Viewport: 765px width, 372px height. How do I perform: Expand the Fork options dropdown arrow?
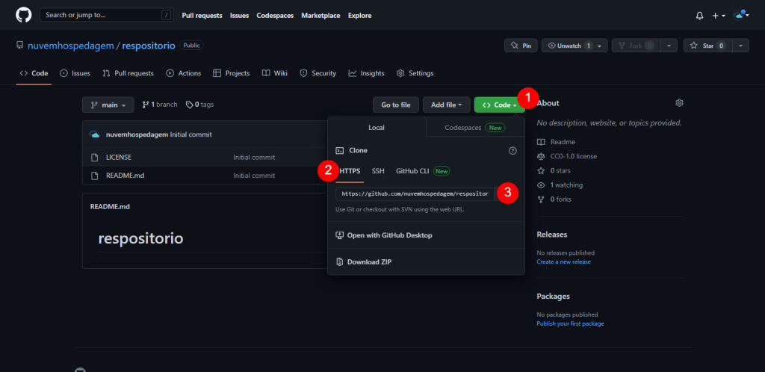click(669, 46)
